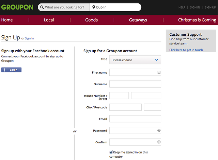Click the key icon in Password field
The height and width of the screenshot is (160, 218).
(x=159, y=130)
